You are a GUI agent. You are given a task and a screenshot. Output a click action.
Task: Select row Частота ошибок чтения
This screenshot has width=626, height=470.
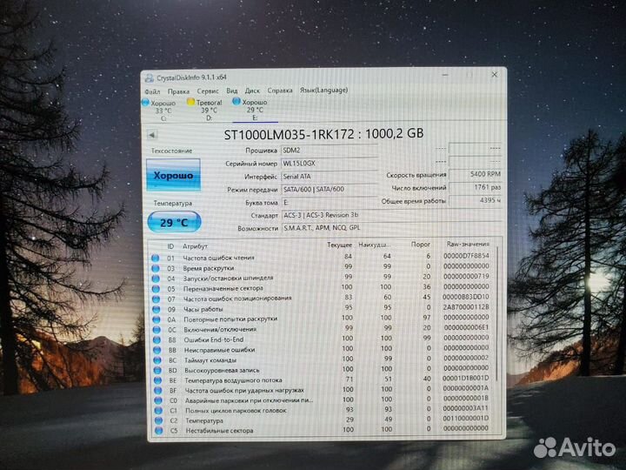[x=322, y=257]
